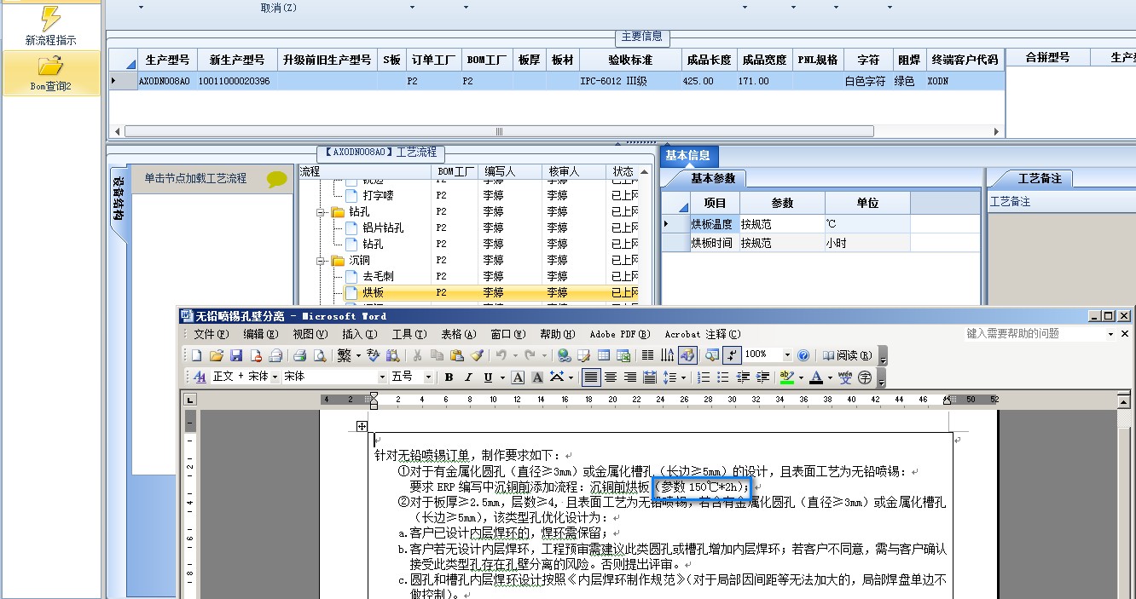The width and height of the screenshot is (1136, 599).
Task: Collapse the 沉铜 tree folder
Action: click(322, 260)
